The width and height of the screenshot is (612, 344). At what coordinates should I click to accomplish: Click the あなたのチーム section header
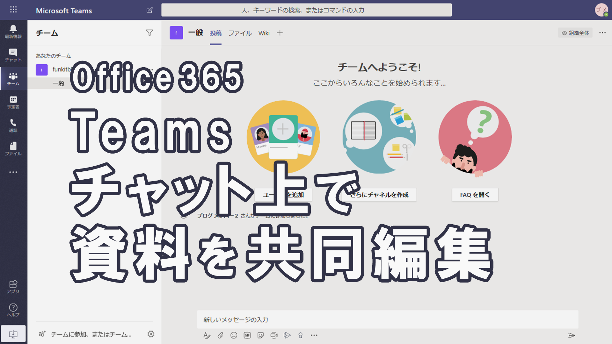pyautogui.click(x=53, y=56)
